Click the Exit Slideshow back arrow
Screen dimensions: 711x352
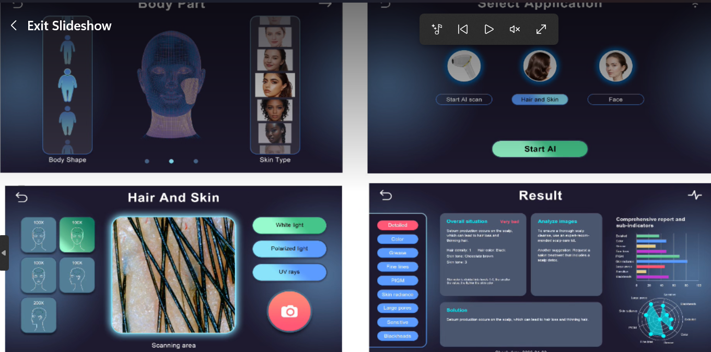click(x=14, y=26)
